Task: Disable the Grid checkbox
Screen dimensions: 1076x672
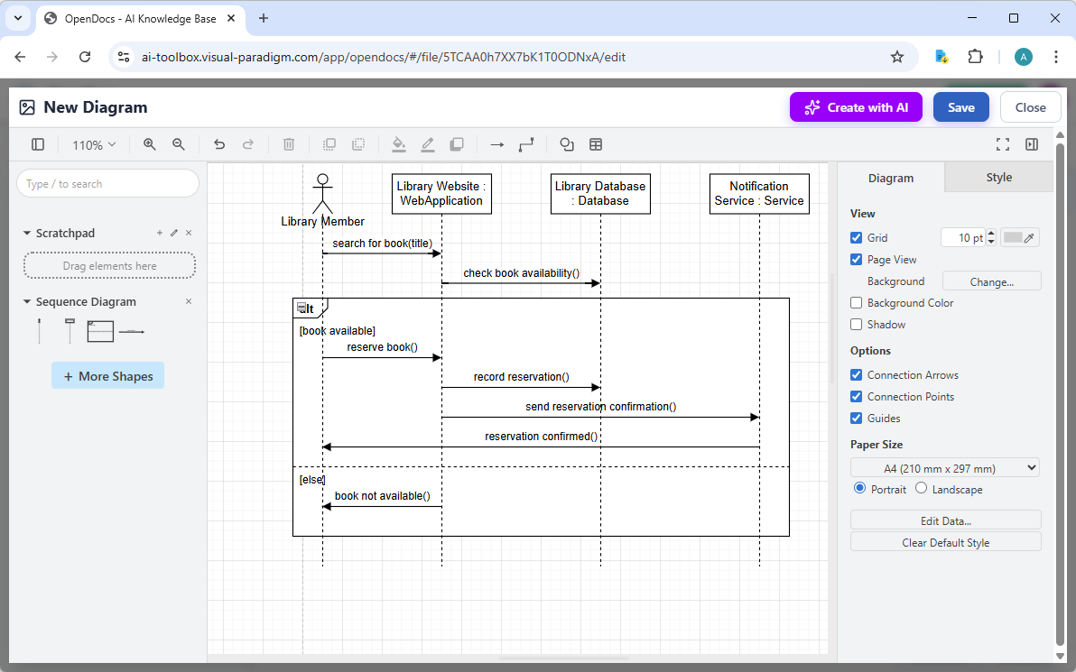Action: tap(856, 237)
